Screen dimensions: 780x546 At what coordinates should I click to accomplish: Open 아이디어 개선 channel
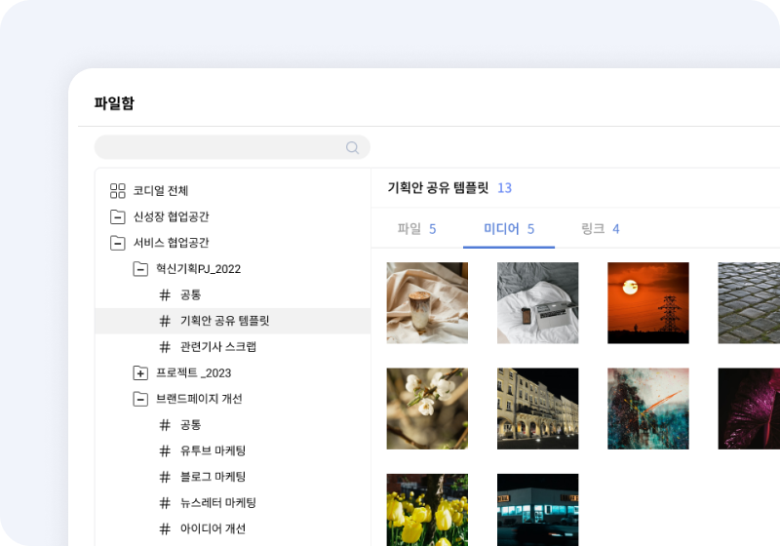coord(213,528)
